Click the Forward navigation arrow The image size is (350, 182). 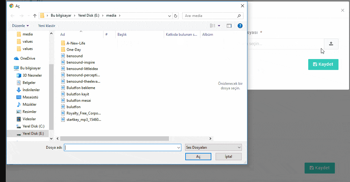(x=21, y=16)
